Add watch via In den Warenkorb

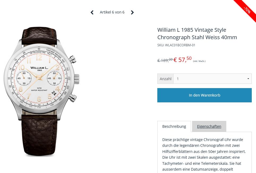(x=204, y=95)
